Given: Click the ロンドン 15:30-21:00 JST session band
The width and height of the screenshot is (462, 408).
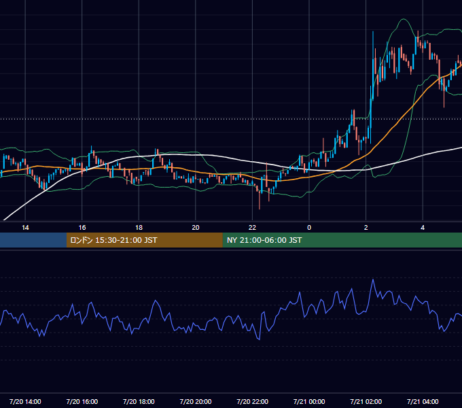Looking at the screenshot, I should pyautogui.click(x=144, y=240).
